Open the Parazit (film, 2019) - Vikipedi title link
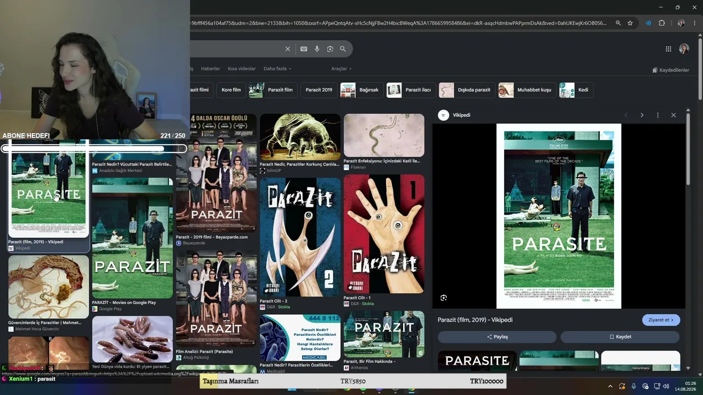 (x=475, y=320)
